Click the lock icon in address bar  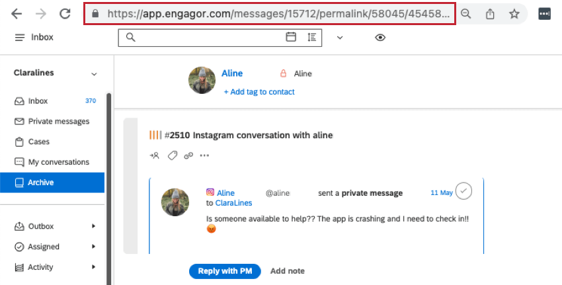click(95, 14)
